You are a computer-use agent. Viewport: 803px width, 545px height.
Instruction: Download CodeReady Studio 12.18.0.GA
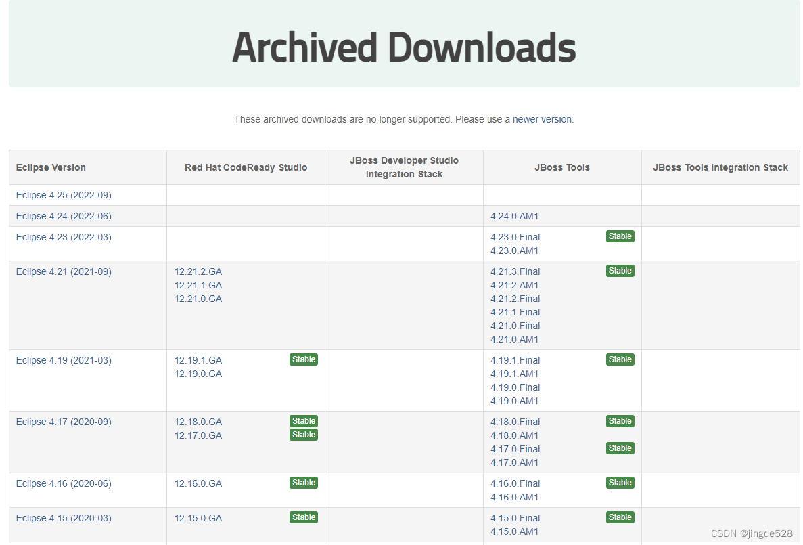point(198,422)
